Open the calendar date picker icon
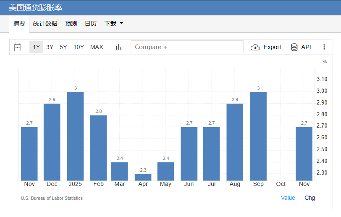Image resolution: width=341 pixels, height=217 pixels. click(18, 47)
